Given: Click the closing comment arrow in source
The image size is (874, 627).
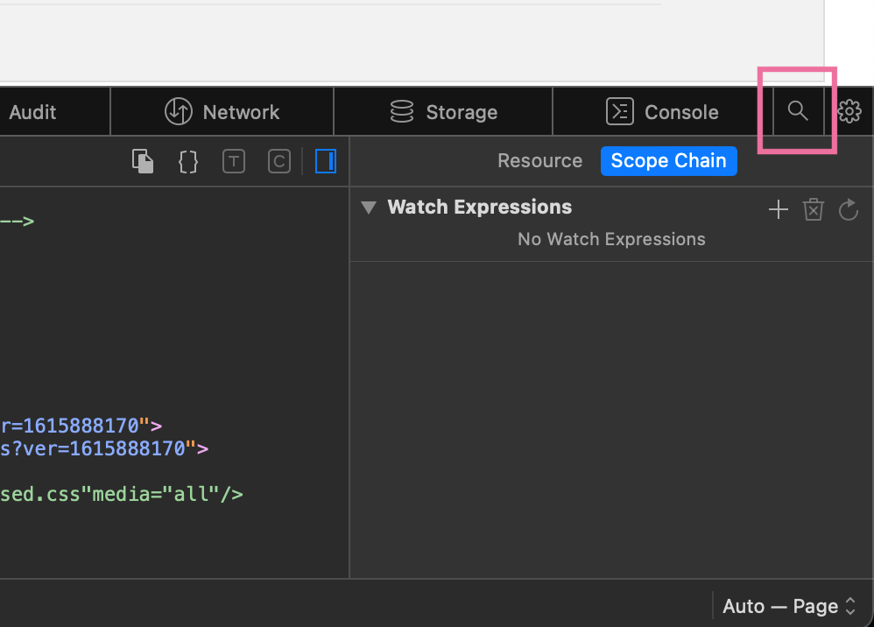Looking at the screenshot, I should click(18, 221).
